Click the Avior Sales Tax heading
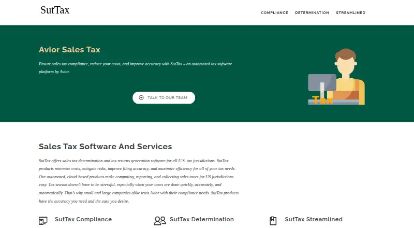Viewport: 414px width, 228px height. (x=69, y=49)
